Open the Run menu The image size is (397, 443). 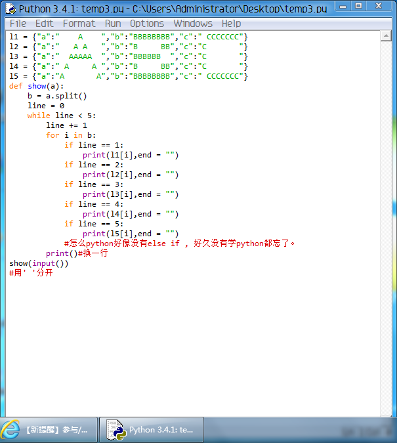(113, 24)
